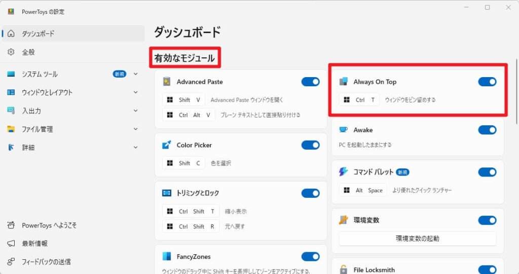
Task: Turn off the Awake switch
Action: coord(487,130)
